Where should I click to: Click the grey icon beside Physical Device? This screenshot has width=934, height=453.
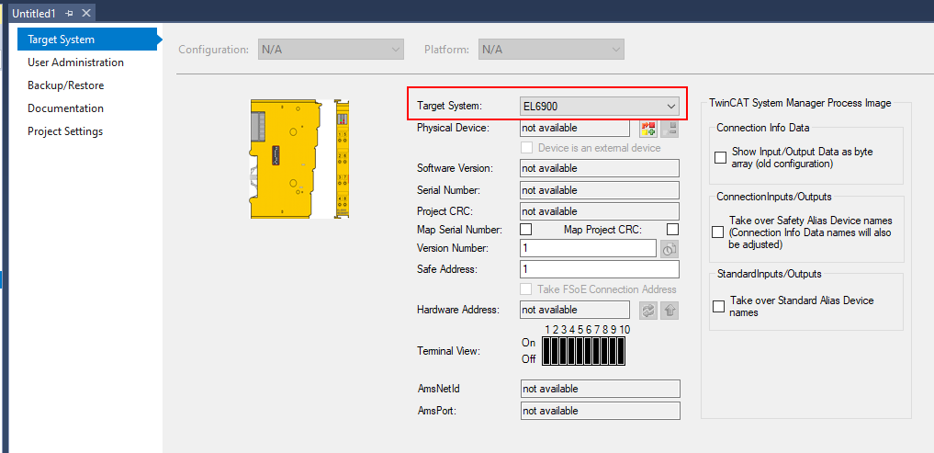tap(670, 129)
